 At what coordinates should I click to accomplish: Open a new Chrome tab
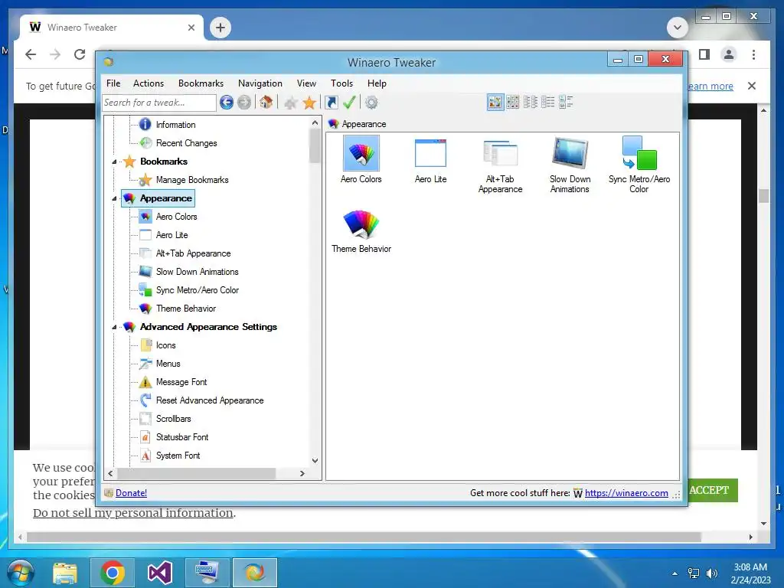click(220, 27)
